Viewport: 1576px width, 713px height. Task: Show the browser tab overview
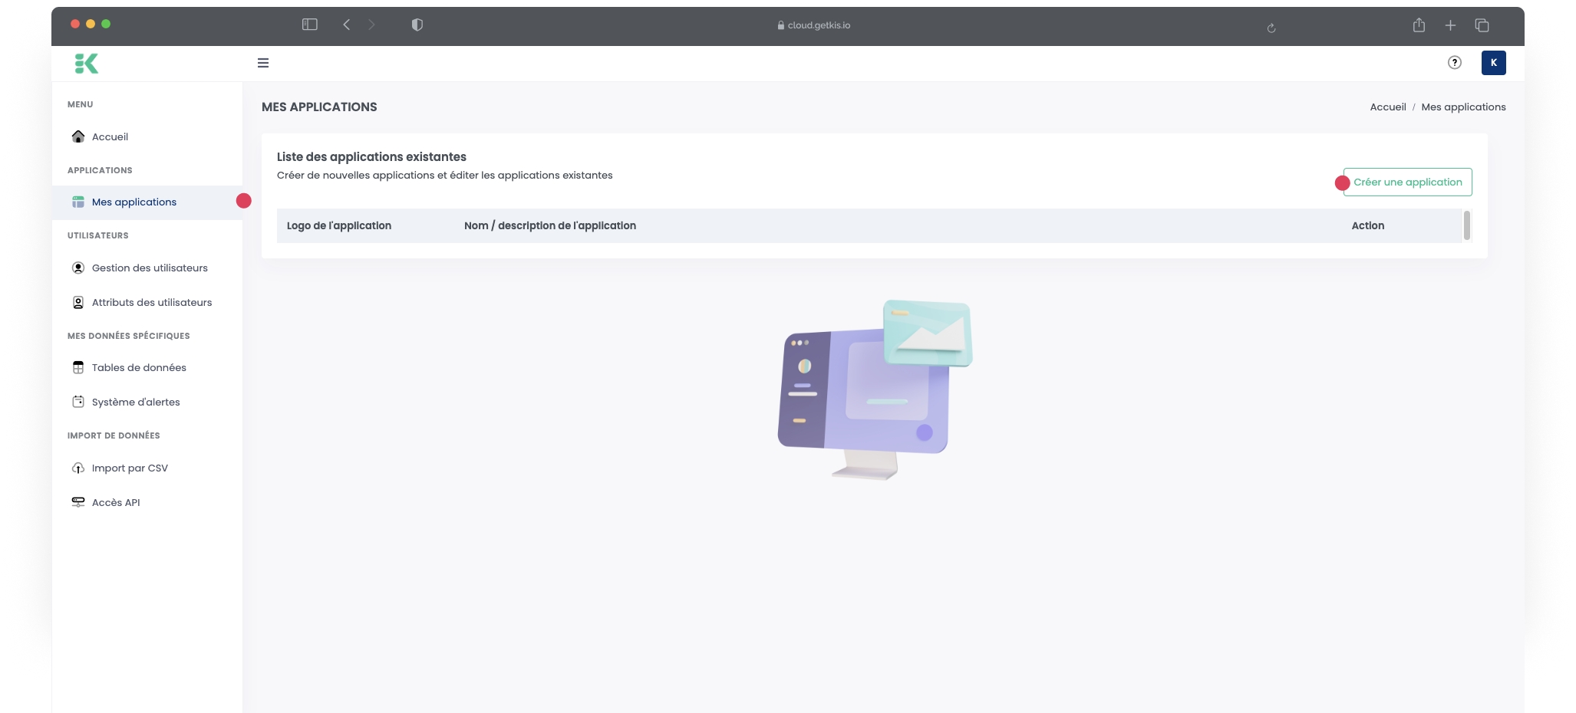point(1482,25)
